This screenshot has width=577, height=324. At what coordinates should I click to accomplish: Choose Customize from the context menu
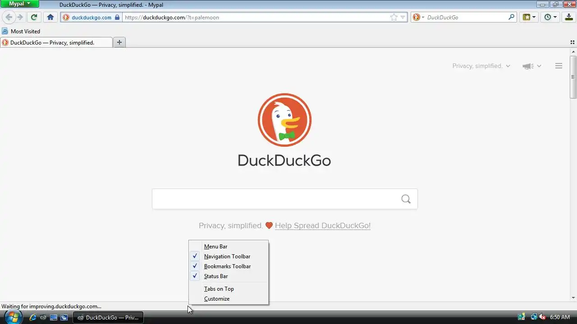[x=229, y=298]
